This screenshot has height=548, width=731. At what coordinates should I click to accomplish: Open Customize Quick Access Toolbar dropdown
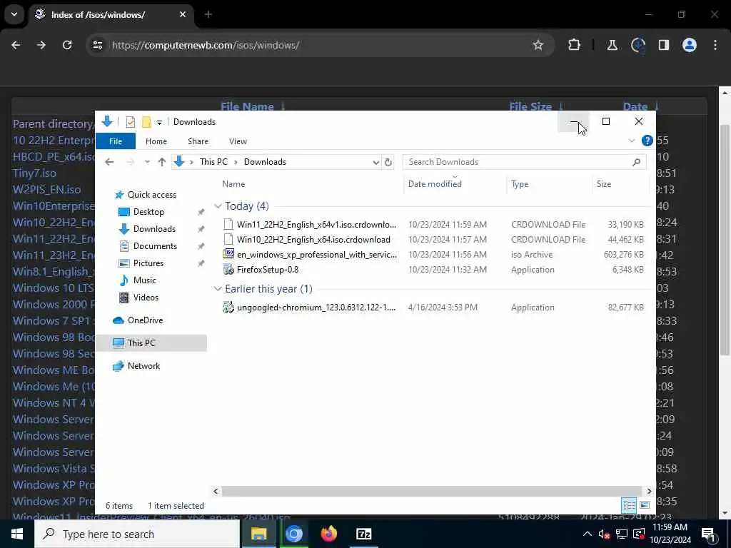159,123
